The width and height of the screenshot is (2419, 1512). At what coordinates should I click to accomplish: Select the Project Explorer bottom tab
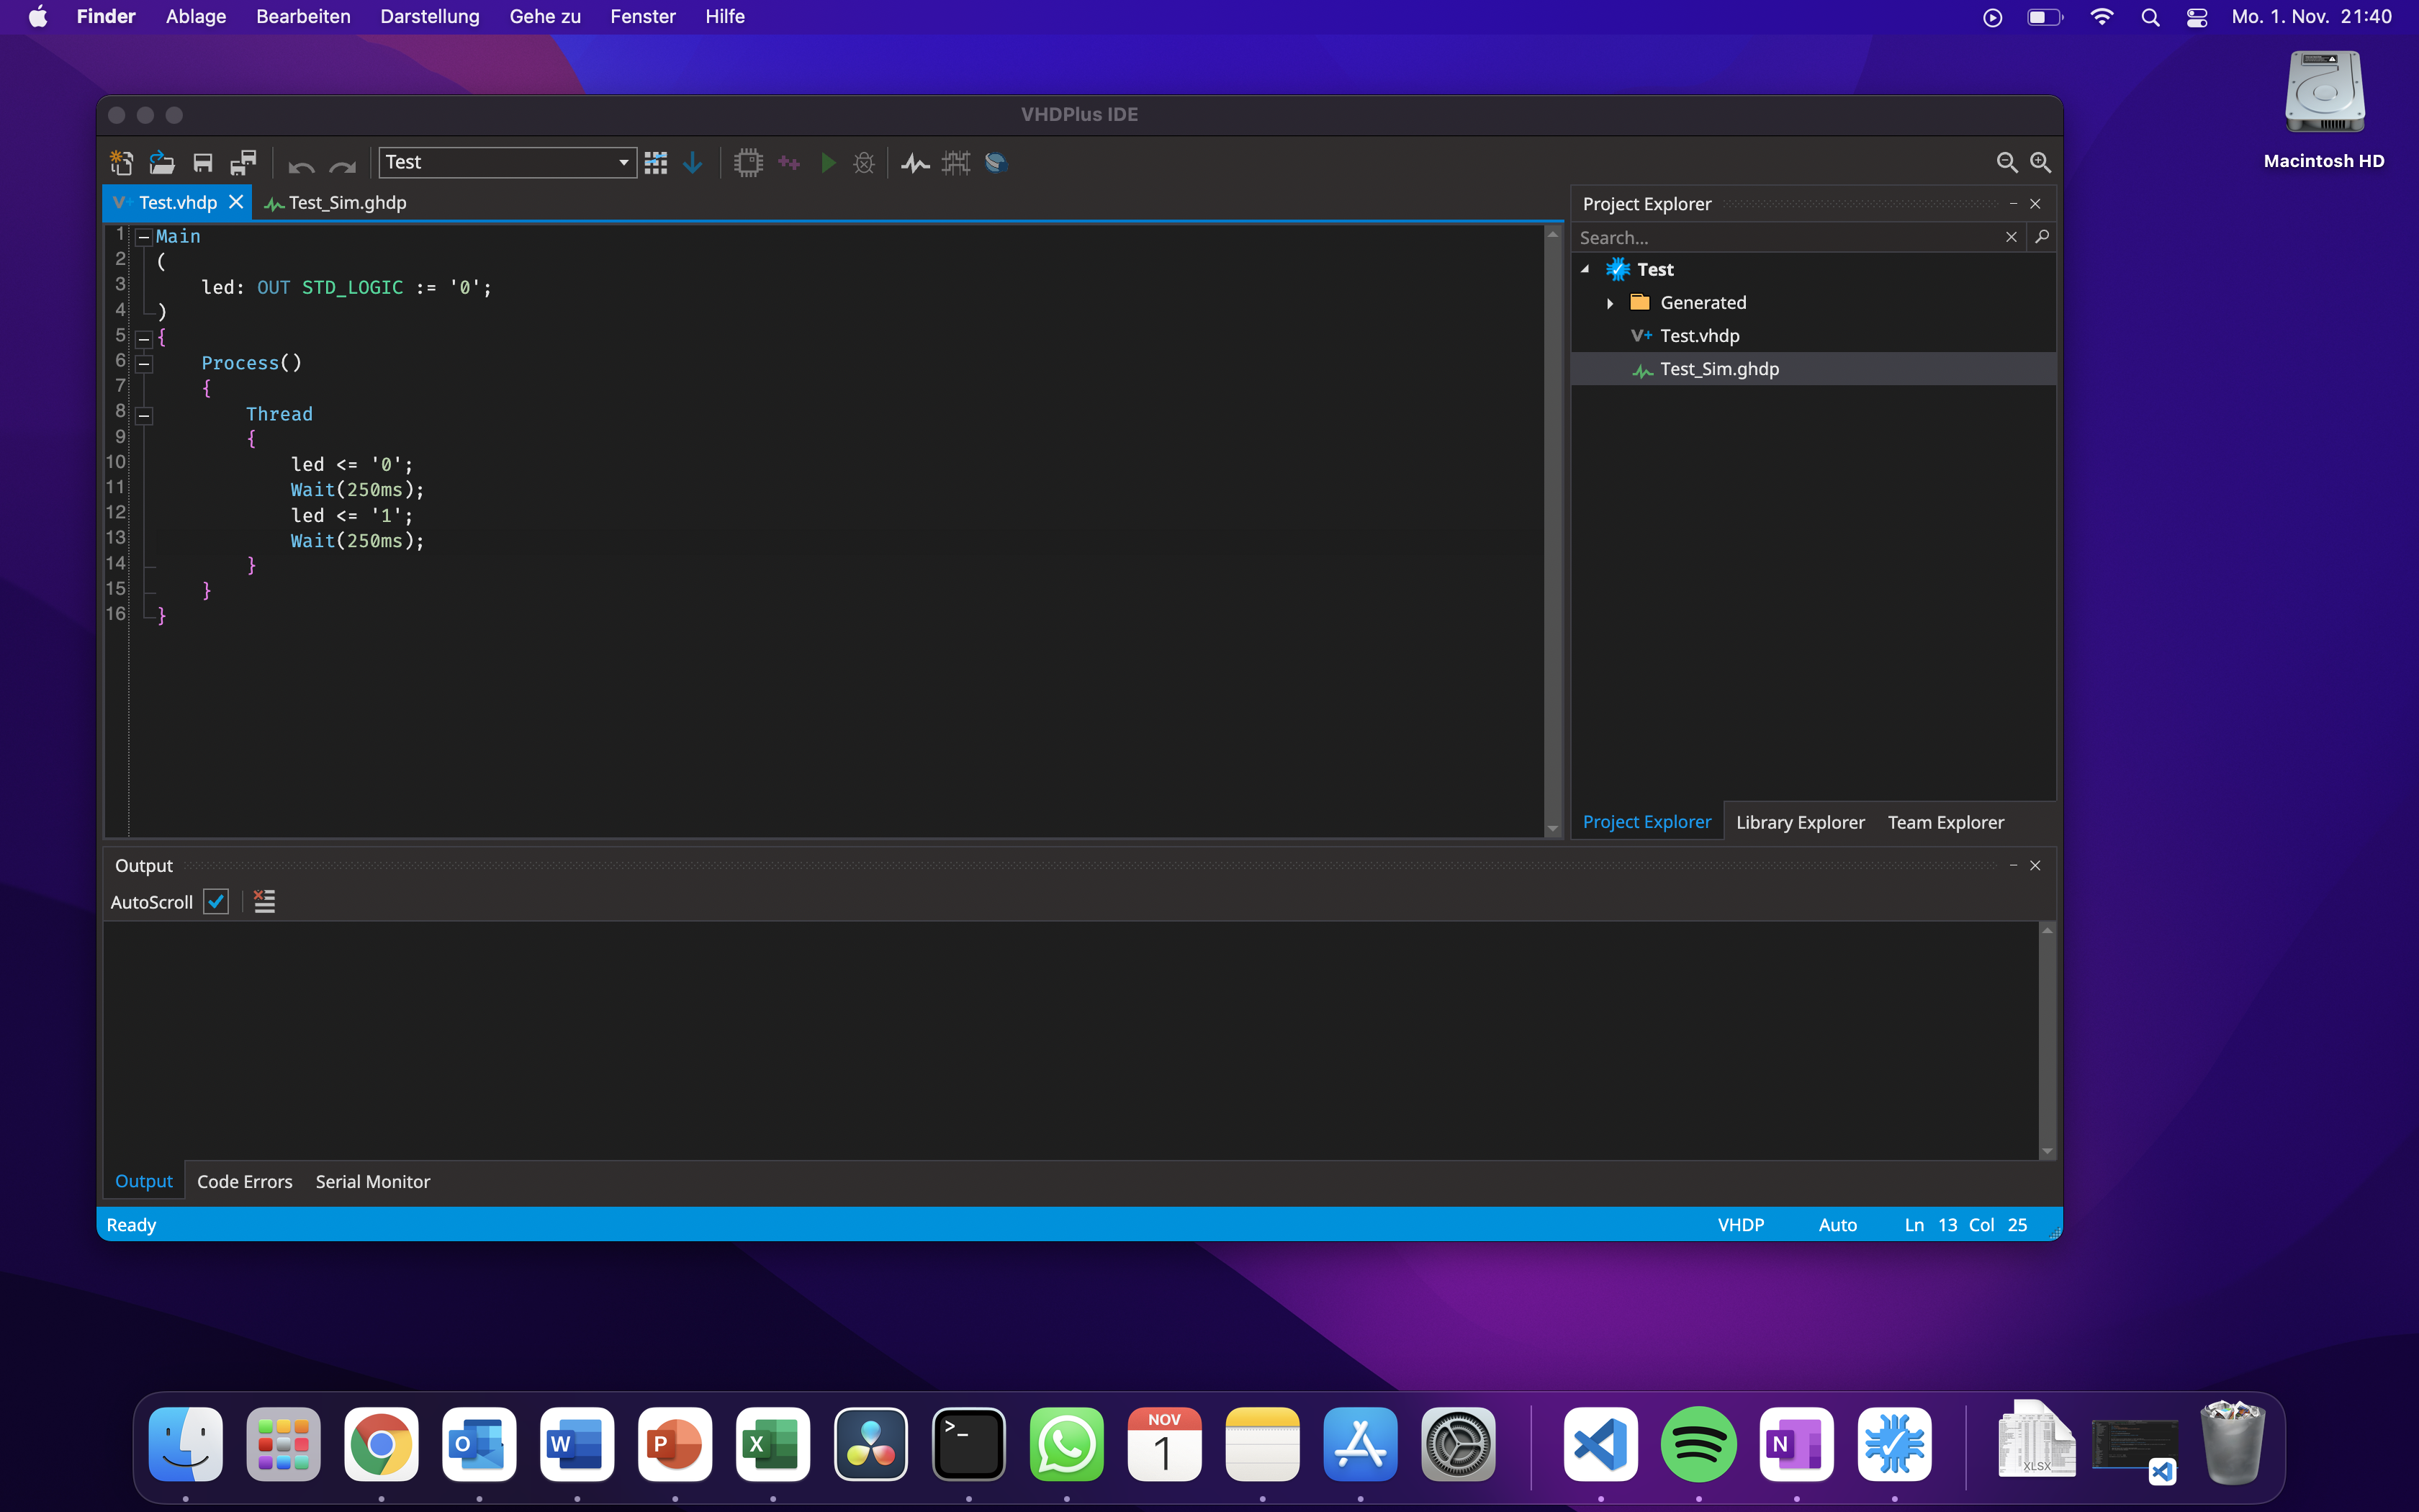click(x=1647, y=822)
